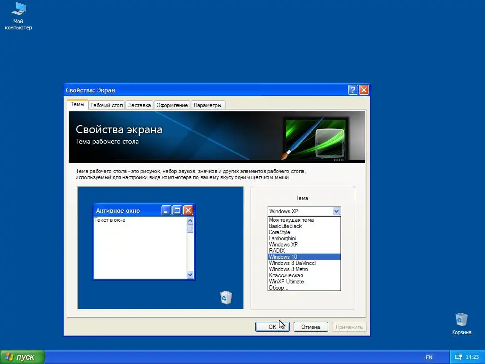Switch to the Рабочий стол tab
The image size is (485, 364).
(x=107, y=105)
